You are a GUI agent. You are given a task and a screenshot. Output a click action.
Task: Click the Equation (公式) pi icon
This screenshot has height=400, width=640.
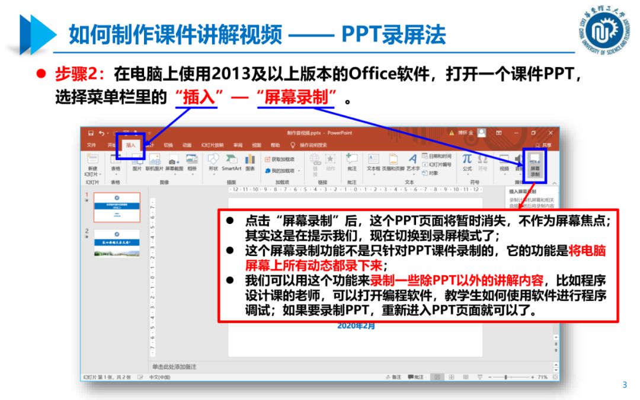[467, 158]
